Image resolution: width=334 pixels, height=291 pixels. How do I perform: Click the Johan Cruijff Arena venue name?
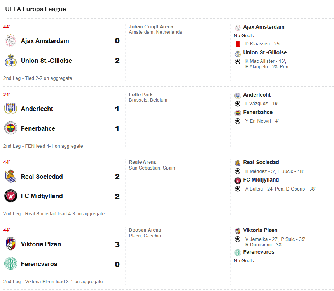151,26
